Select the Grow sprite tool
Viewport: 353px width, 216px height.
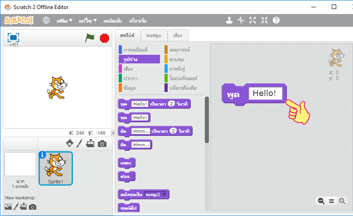click(x=252, y=20)
